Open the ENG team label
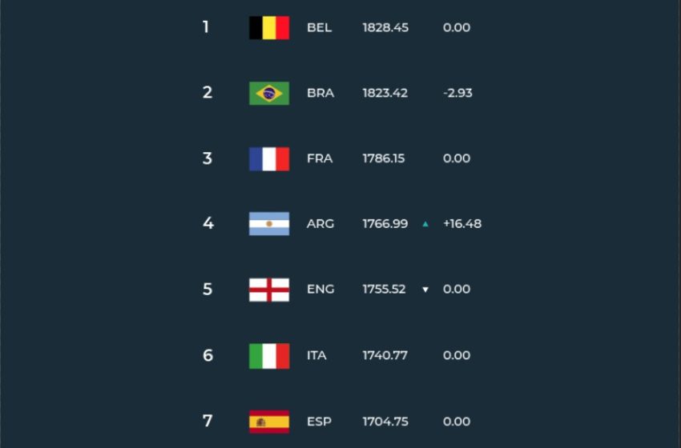Screen dimensions: 681x448 [320, 290]
